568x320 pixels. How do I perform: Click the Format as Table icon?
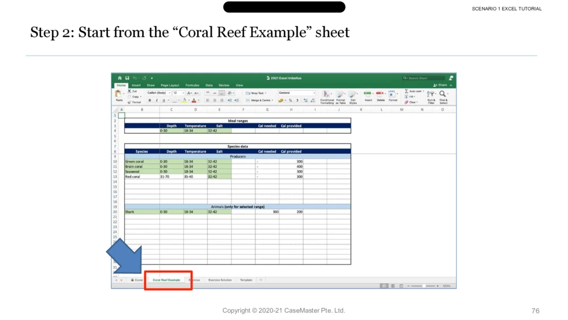[340, 95]
